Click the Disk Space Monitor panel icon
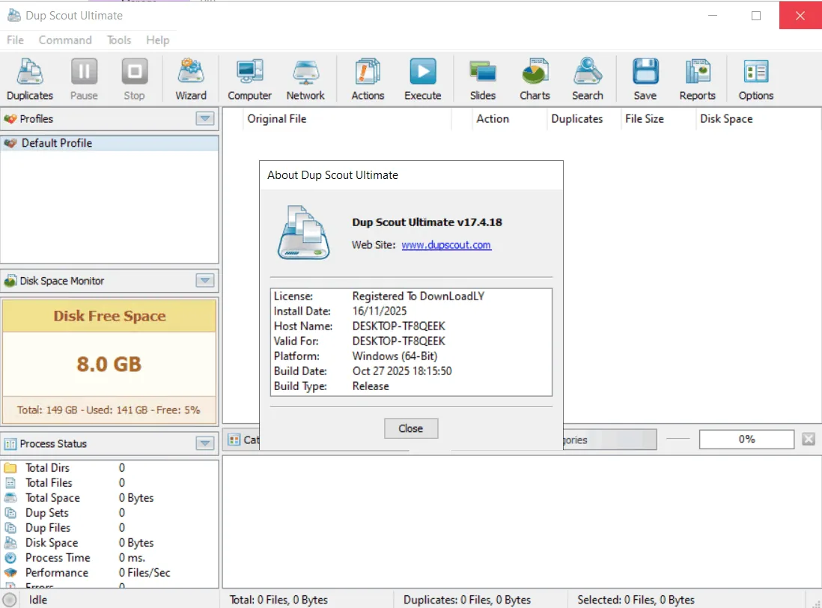 pyautogui.click(x=10, y=281)
